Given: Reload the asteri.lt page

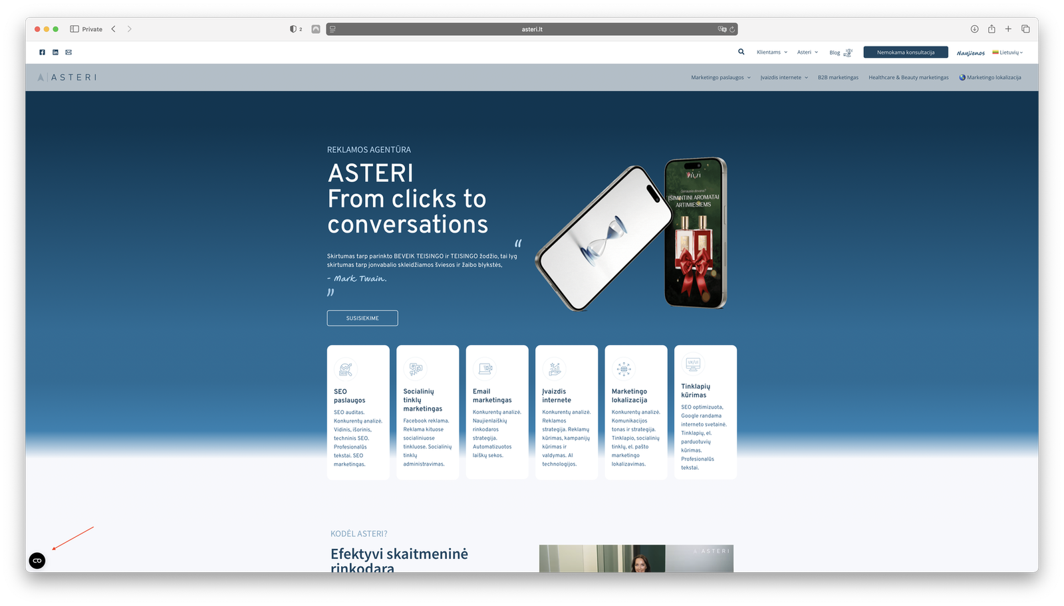Looking at the screenshot, I should coord(732,29).
